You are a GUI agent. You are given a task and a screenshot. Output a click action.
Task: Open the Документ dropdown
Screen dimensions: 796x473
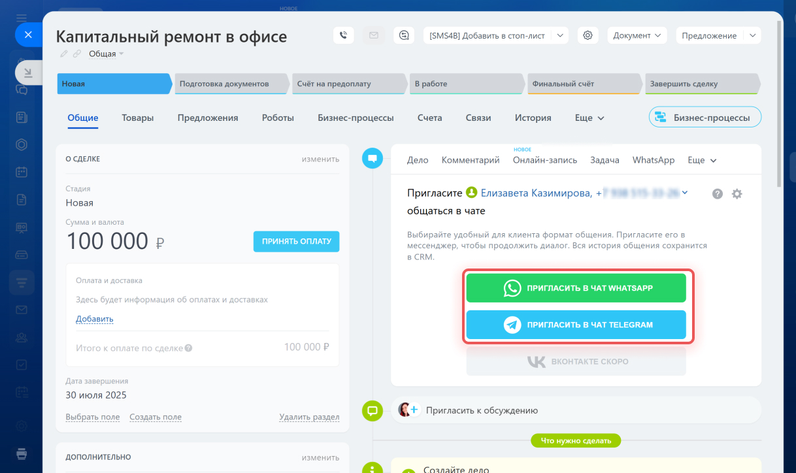[637, 35]
